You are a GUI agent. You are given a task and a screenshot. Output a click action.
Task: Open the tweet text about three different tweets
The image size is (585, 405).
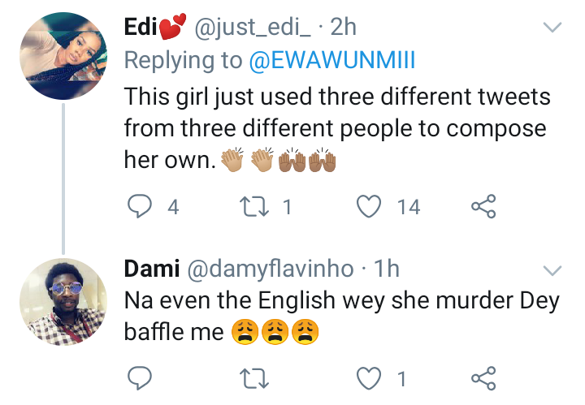point(337,127)
